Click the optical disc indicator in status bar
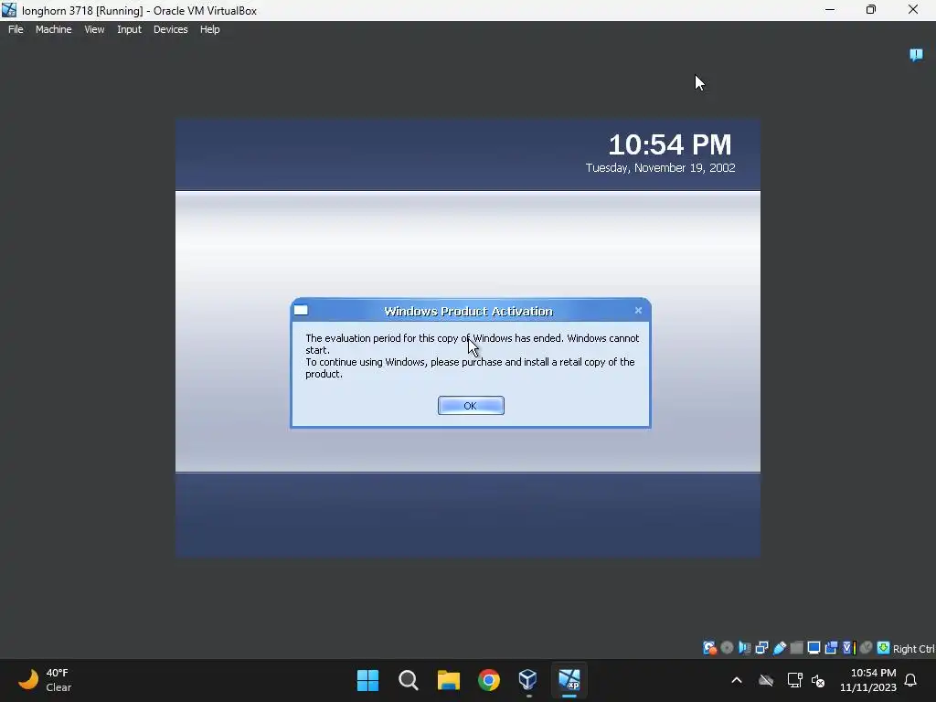The image size is (936, 702). (x=727, y=648)
